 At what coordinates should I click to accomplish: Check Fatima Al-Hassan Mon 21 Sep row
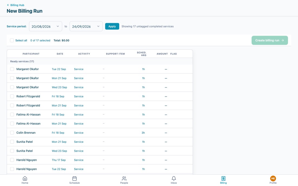tap(12, 123)
